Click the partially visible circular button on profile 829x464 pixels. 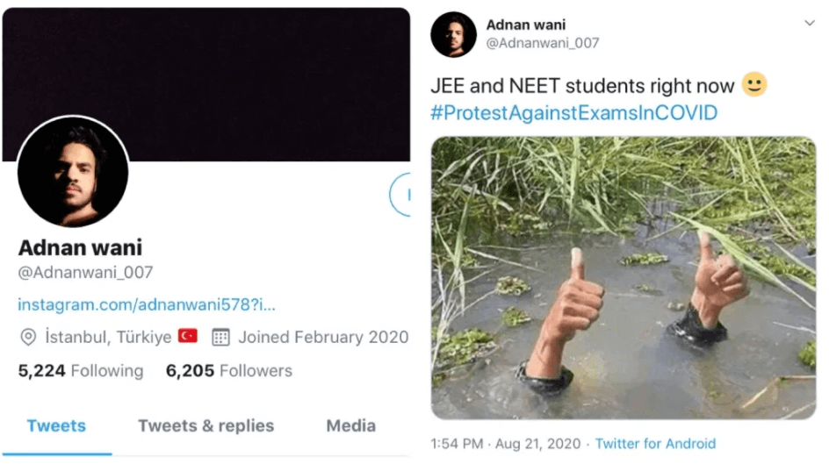(400, 195)
